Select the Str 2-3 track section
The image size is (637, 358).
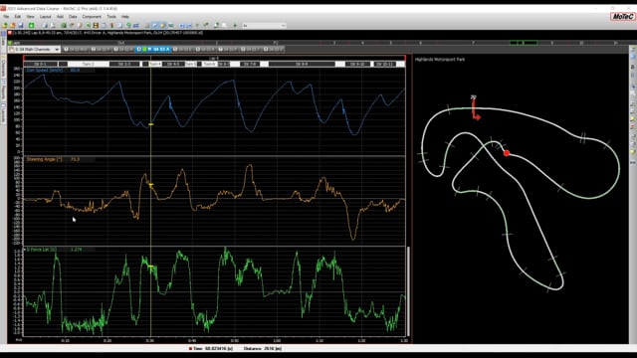(x=124, y=64)
